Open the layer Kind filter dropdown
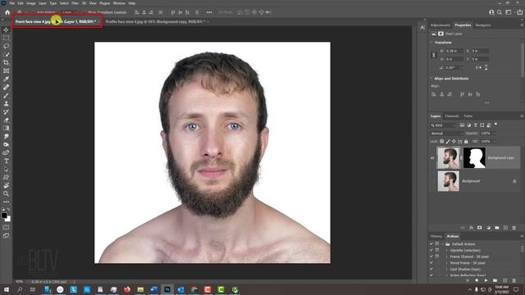This screenshot has width=525, height=295. point(443,125)
